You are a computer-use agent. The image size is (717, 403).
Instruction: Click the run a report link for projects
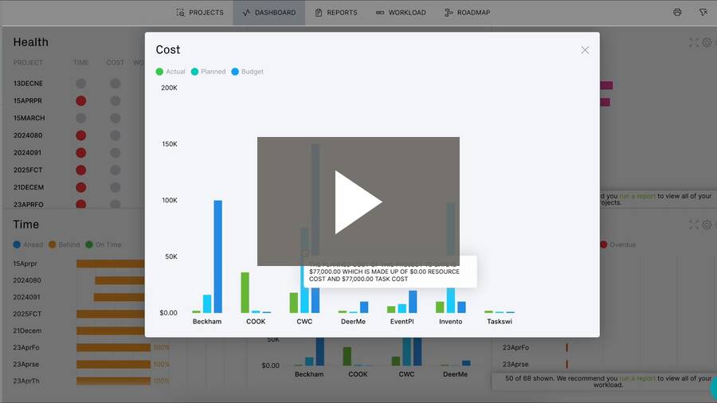pos(637,196)
